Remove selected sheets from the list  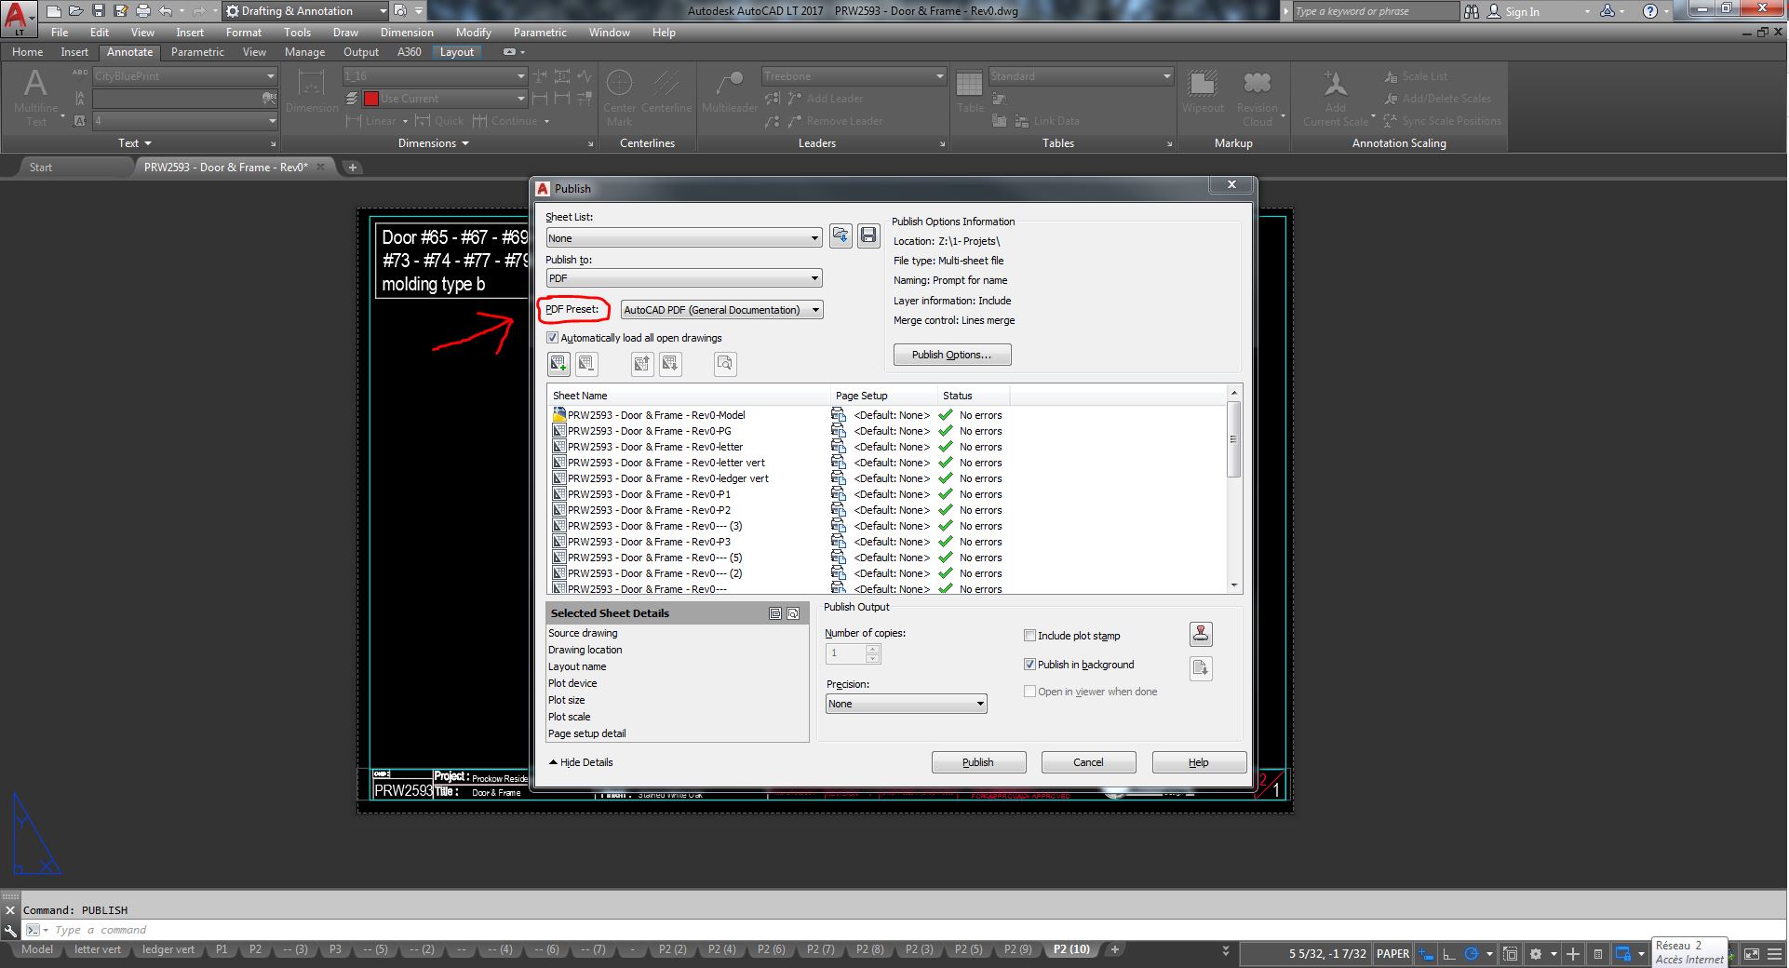(x=587, y=364)
